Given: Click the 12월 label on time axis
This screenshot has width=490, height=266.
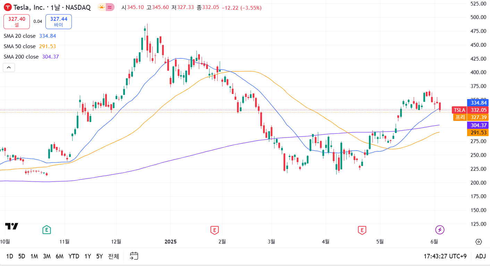Looking at the screenshot, I should click(x=116, y=241).
